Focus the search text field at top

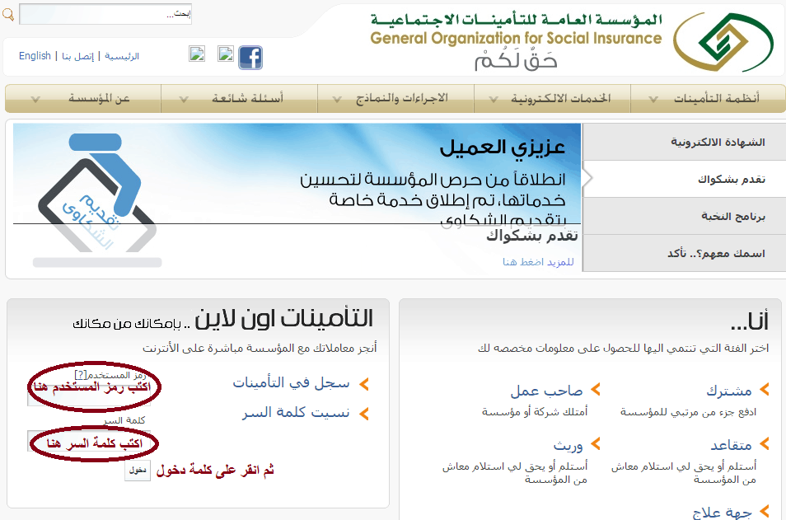105,15
